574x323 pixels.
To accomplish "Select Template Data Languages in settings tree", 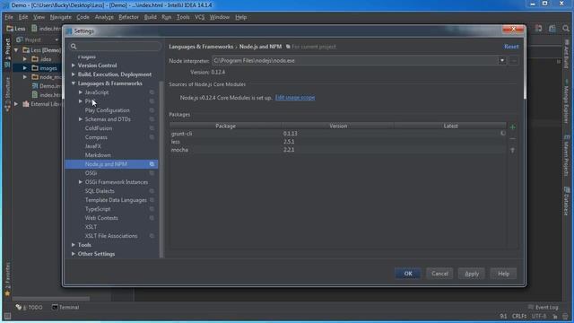I will tap(116, 200).
